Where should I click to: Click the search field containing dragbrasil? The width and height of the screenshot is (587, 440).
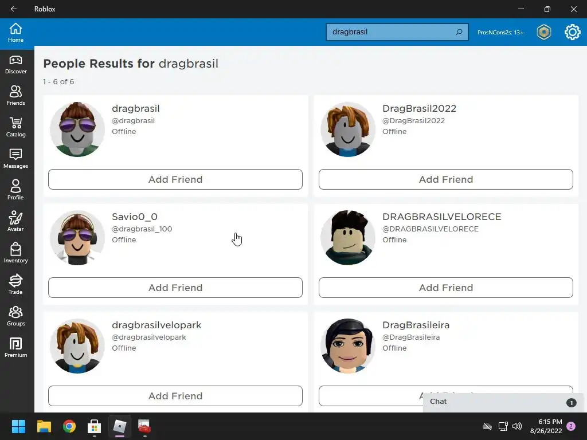(397, 32)
